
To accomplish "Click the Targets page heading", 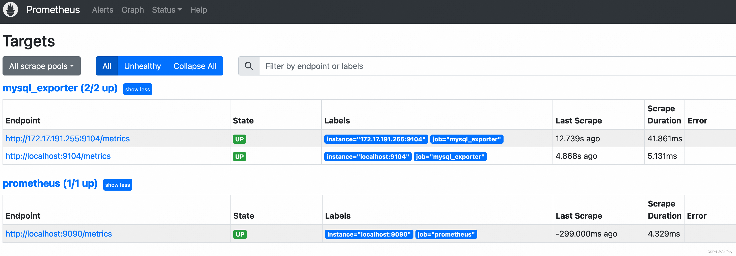I will pos(29,41).
